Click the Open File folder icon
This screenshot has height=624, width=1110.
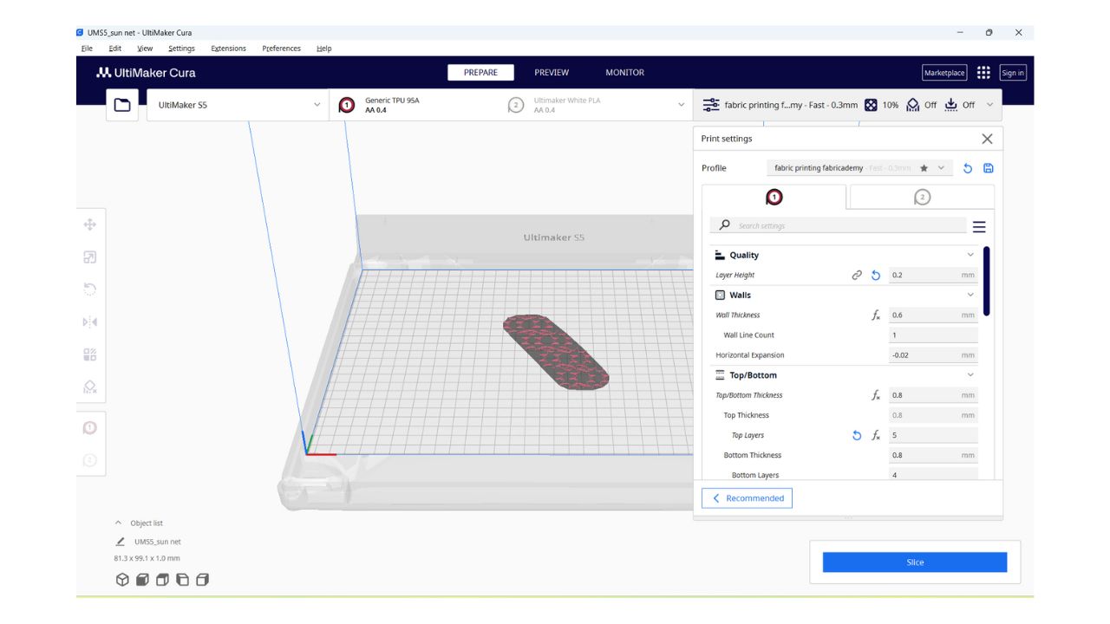[x=122, y=105]
